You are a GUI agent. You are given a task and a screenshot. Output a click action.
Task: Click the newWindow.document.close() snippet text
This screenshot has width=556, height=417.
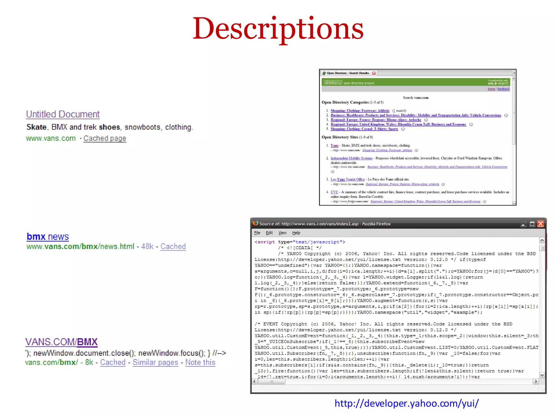pyautogui.click(x=125, y=353)
